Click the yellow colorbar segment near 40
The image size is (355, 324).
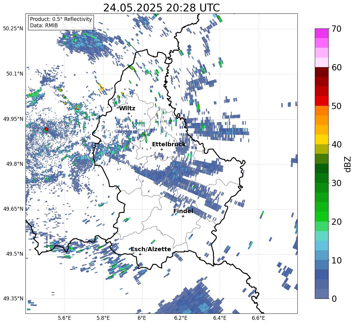321,139
